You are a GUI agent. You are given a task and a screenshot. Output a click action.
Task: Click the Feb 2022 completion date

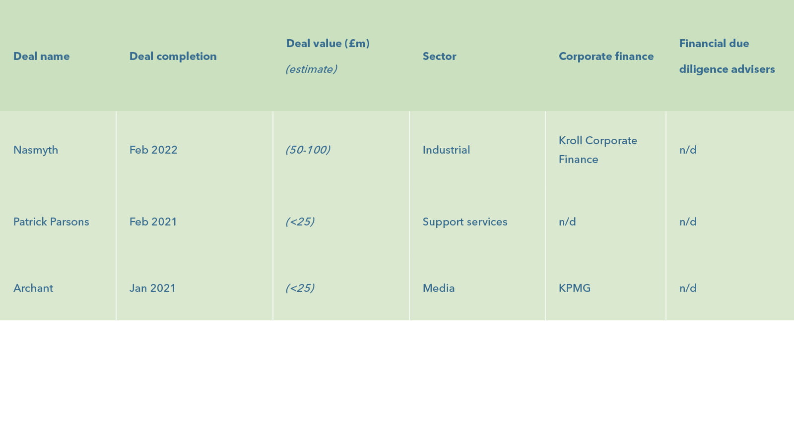point(153,150)
